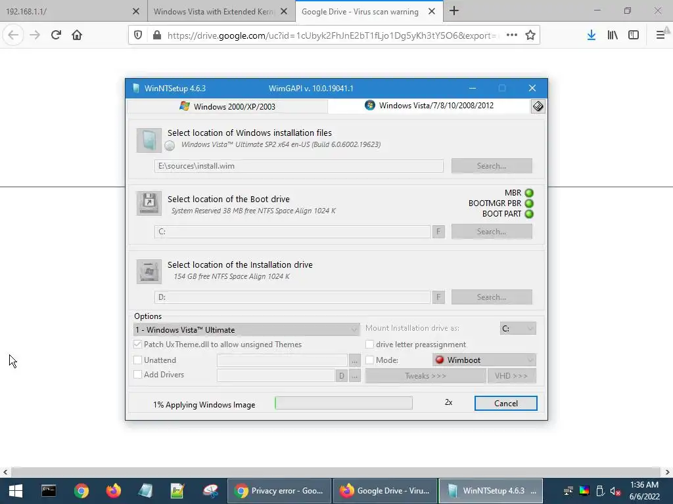Switch to Privacy error Chrome taskbar window

279,491
